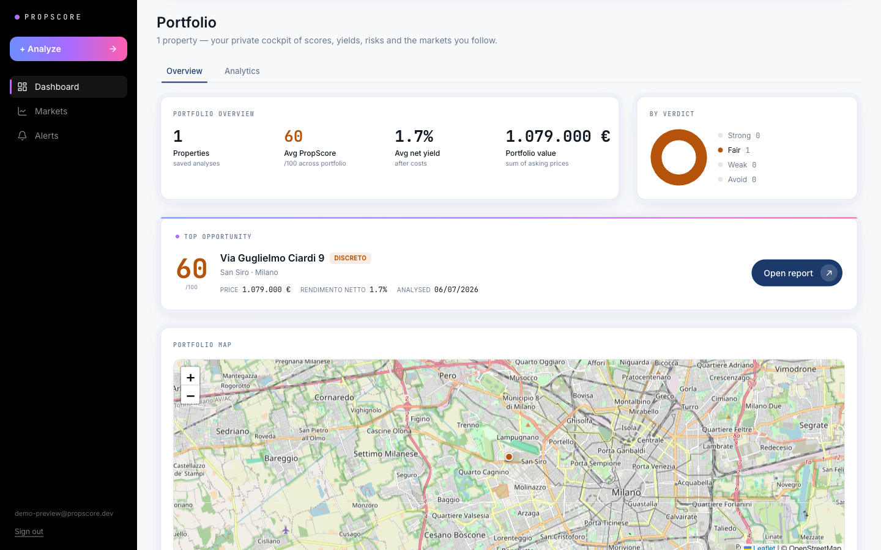Click the Avg PropScore value 60
Viewport: 881px width, 550px height.
coord(294,136)
